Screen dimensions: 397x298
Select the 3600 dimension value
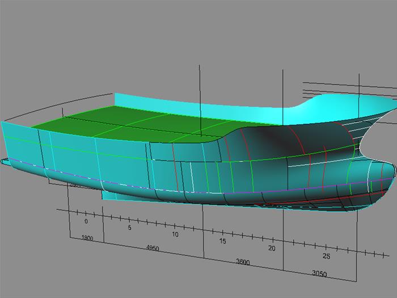[243, 262]
